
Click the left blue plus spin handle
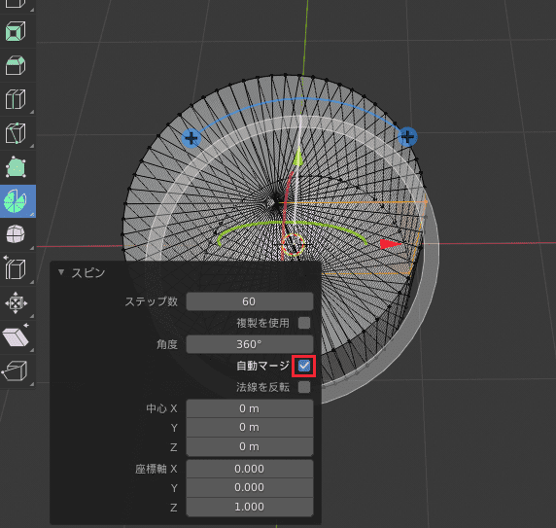tap(191, 138)
